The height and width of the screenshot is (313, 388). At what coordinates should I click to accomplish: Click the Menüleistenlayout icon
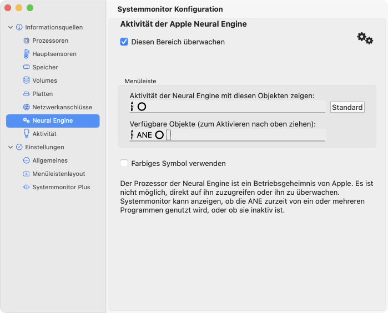tap(26, 174)
